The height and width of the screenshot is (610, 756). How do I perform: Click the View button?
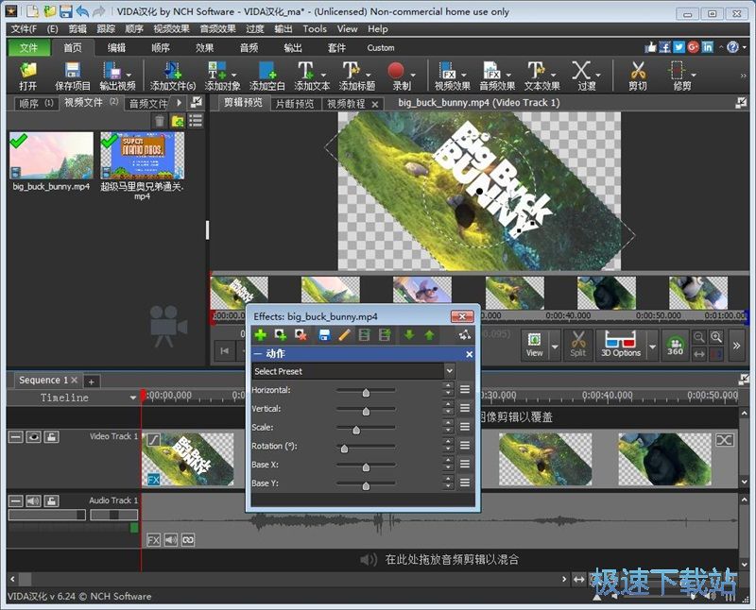[534, 345]
